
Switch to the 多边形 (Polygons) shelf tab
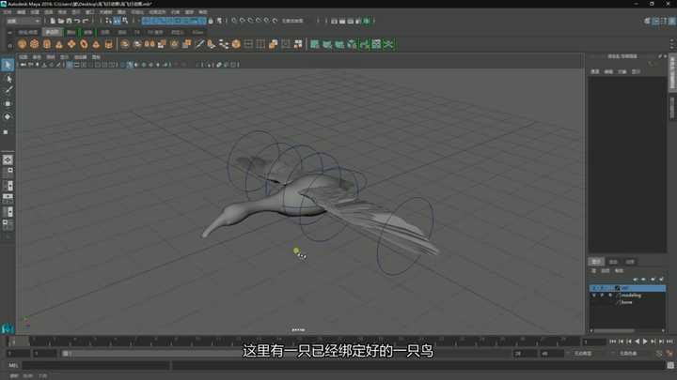(x=53, y=32)
